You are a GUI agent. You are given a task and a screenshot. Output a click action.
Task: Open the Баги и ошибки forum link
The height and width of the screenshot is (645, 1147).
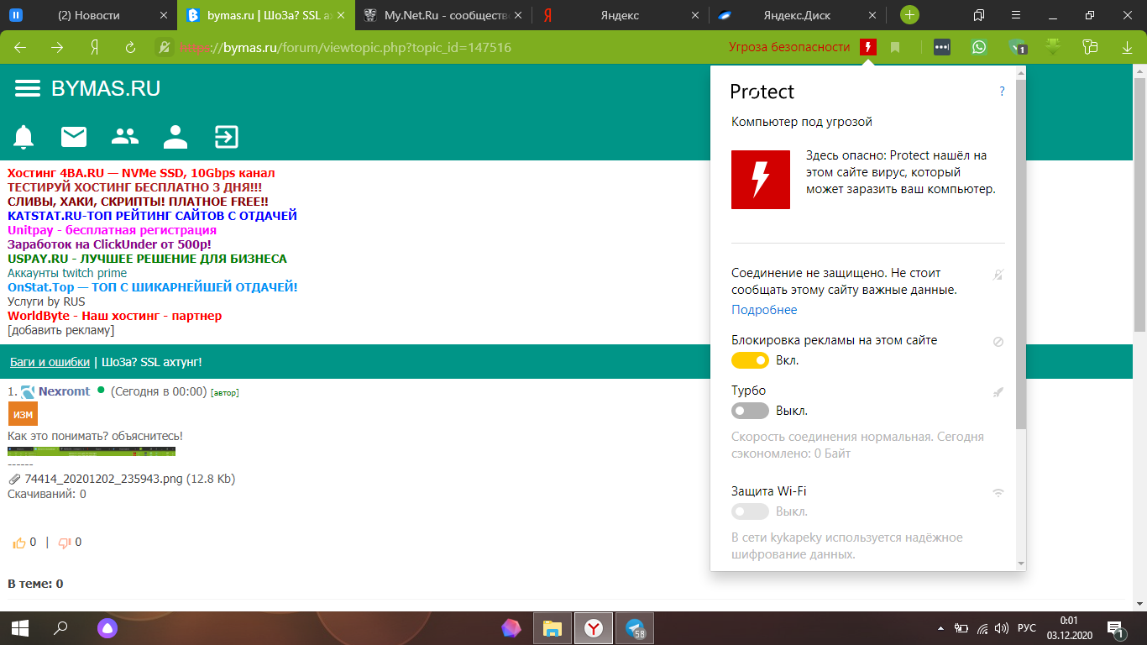point(50,362)
